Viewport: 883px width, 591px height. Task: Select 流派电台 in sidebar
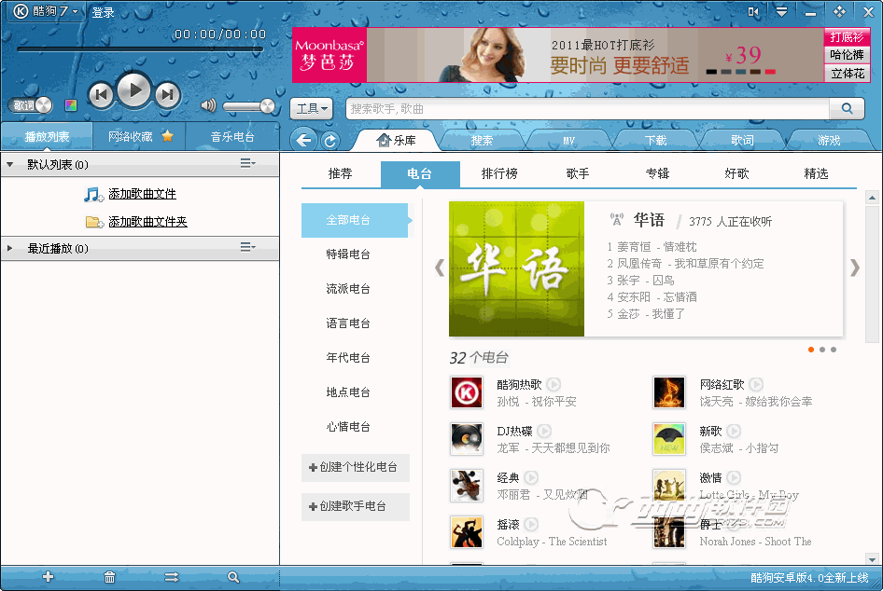coord(348,289)
